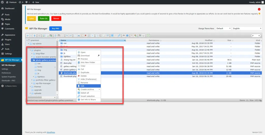Open the English language dropdown

coord(247,28)
